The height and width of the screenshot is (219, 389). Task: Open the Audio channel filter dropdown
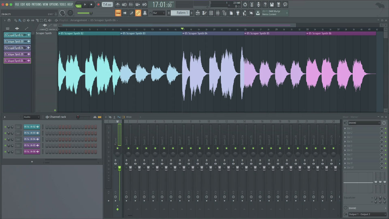point(31,117)
